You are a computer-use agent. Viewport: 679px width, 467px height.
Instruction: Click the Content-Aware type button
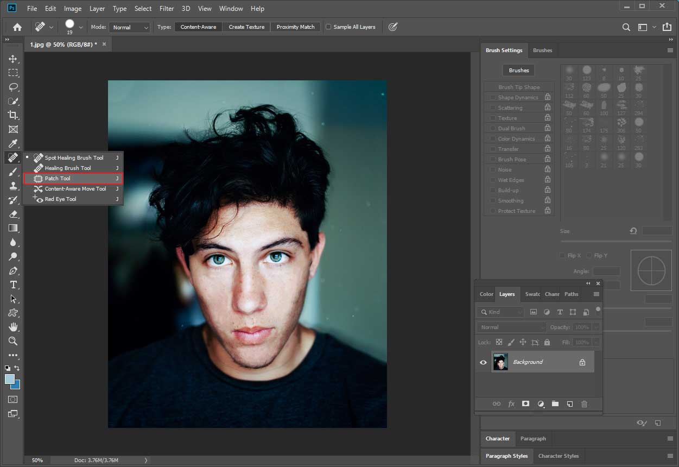coord(198,26)
